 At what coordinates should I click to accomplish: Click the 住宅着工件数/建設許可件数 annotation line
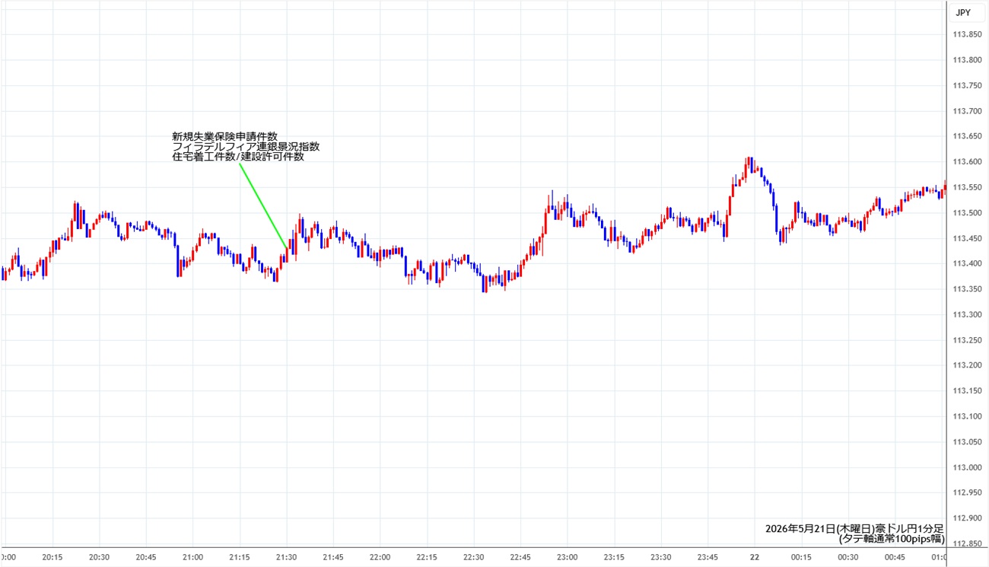(x=238, y=157)
